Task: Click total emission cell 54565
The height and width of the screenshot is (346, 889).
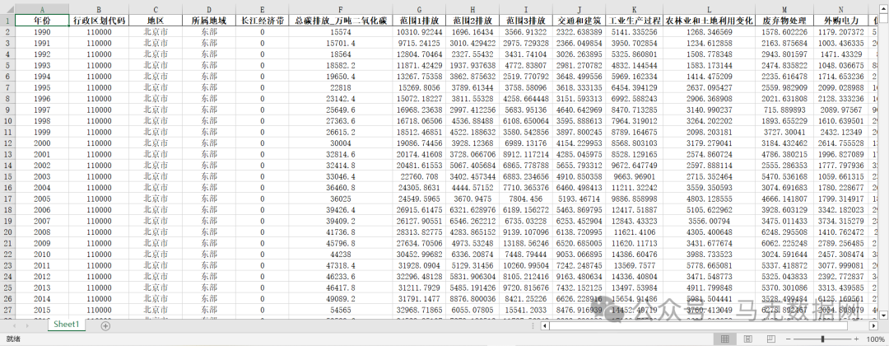Action: pos(340,309)
